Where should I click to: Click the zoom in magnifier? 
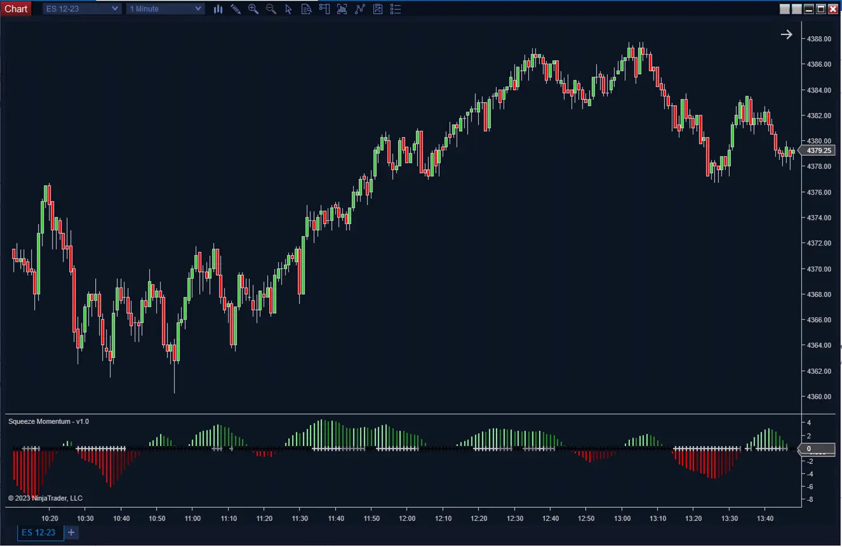pyautogui.click(x=253, y=9)
